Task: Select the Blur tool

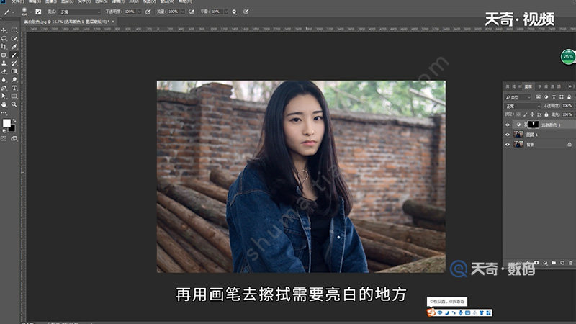Action: coord(4,79)
